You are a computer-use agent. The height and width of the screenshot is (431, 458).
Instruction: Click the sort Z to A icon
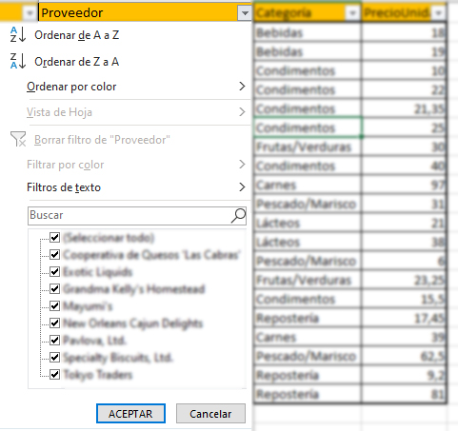[x=18, y=61]
